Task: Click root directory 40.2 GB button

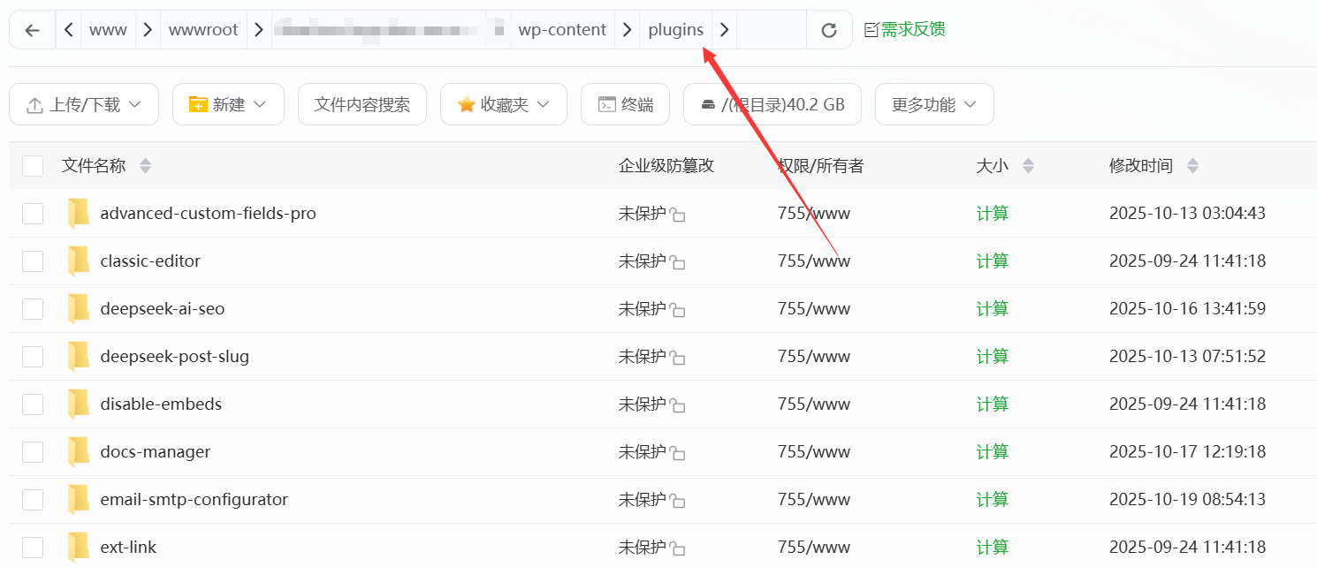Action: click(x=773, y=104)
